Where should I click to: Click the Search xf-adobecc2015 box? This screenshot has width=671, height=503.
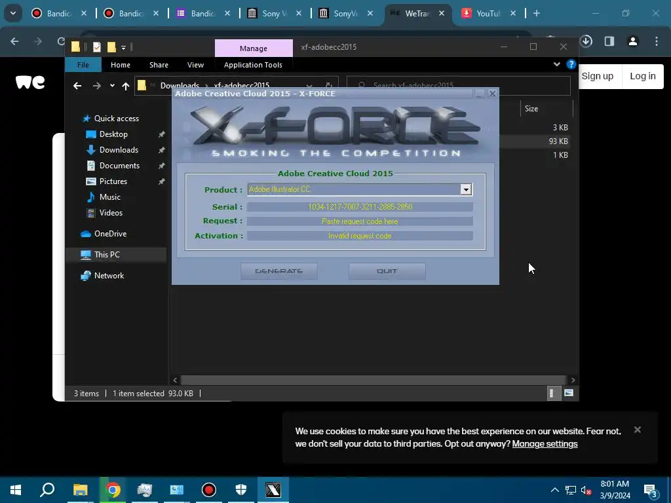click(458, 86)
